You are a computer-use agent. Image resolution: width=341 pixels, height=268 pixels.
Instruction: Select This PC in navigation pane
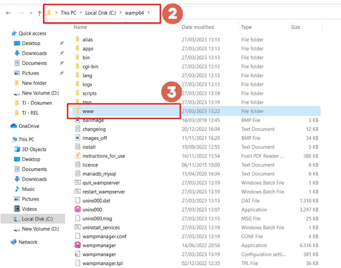click(x=26, y=140)
